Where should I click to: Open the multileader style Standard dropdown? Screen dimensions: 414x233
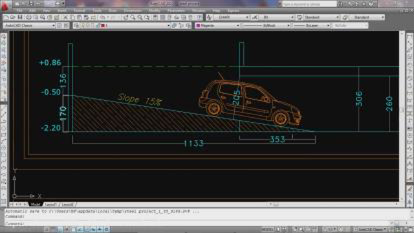coord(367,17)
